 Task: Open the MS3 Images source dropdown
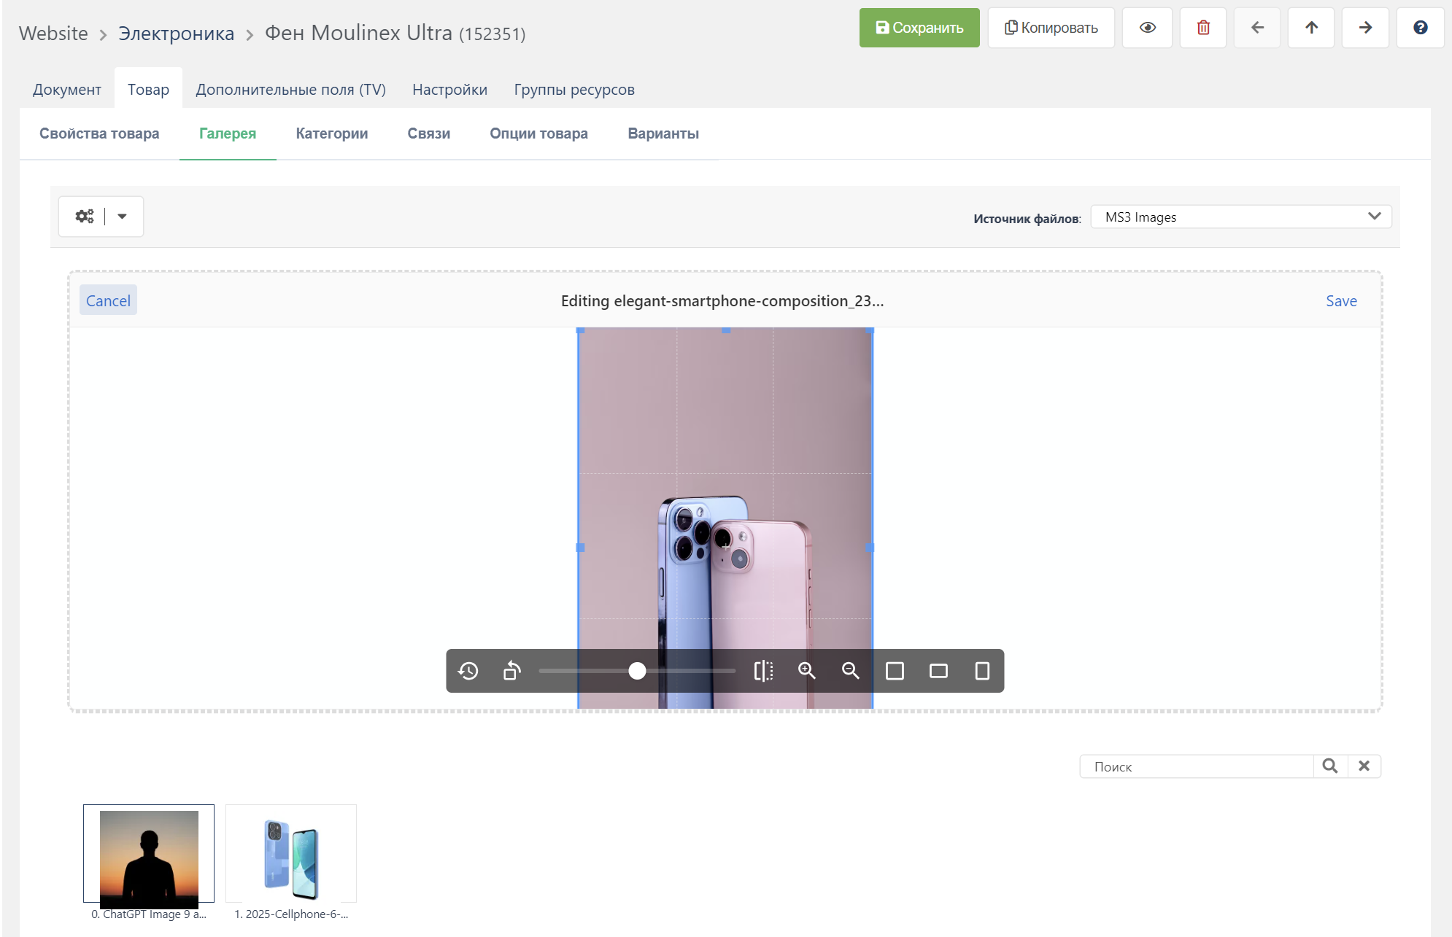click(1240, 217)
